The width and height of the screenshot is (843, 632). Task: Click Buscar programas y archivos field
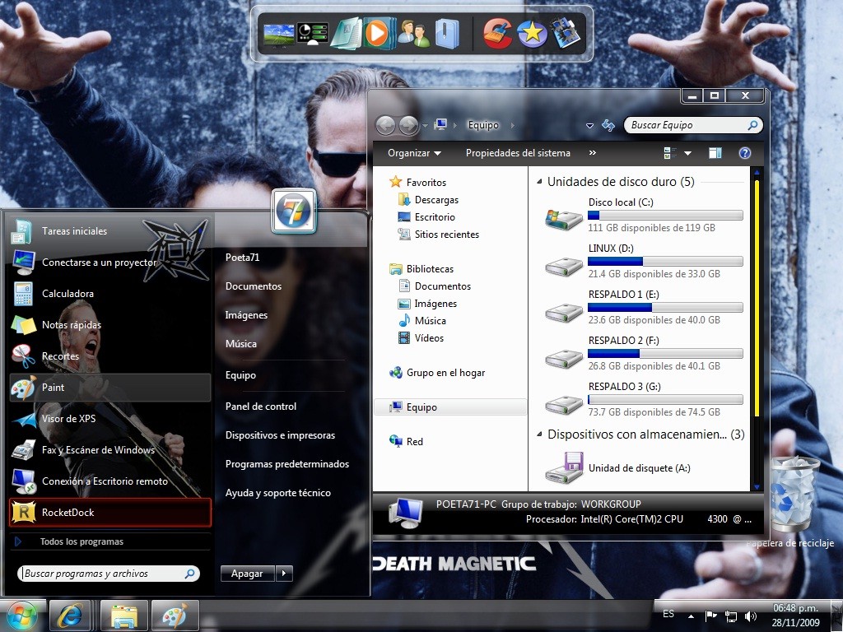(108, 574)
